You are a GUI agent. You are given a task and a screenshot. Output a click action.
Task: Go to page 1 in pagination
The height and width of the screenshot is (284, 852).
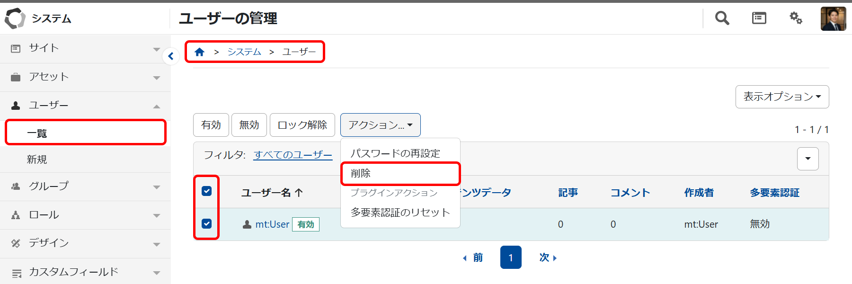(511, 257)
